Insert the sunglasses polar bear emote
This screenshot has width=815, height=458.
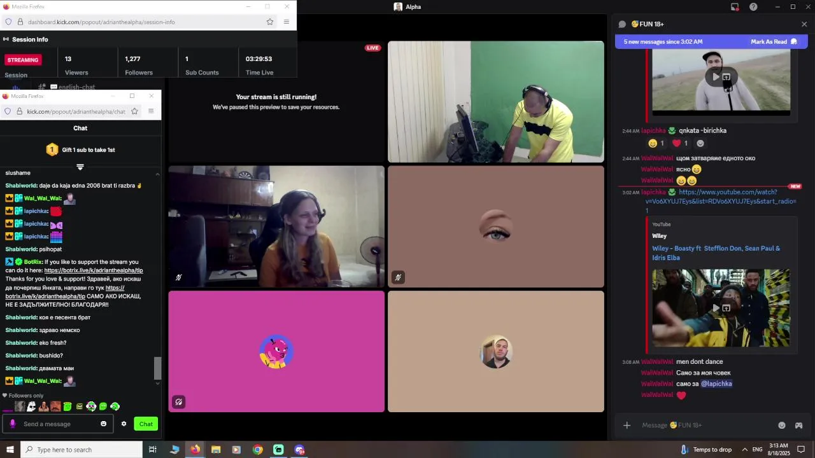click(x=31, y=406)
